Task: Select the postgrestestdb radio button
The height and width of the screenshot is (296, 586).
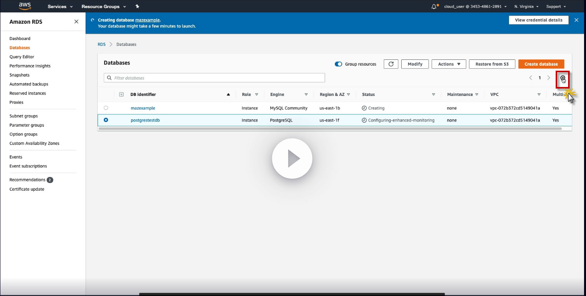Action: (106, 120)
